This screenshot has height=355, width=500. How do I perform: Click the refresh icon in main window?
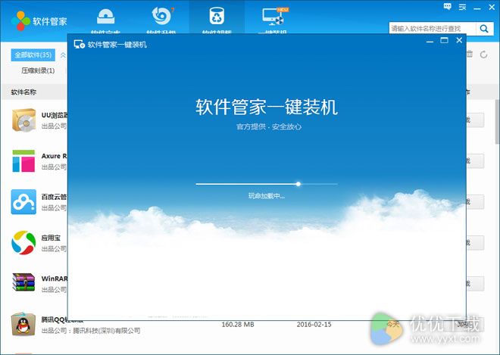484,54
